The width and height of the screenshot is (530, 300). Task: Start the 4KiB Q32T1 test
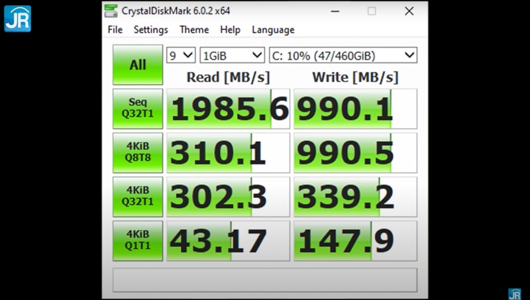point(138,196)
